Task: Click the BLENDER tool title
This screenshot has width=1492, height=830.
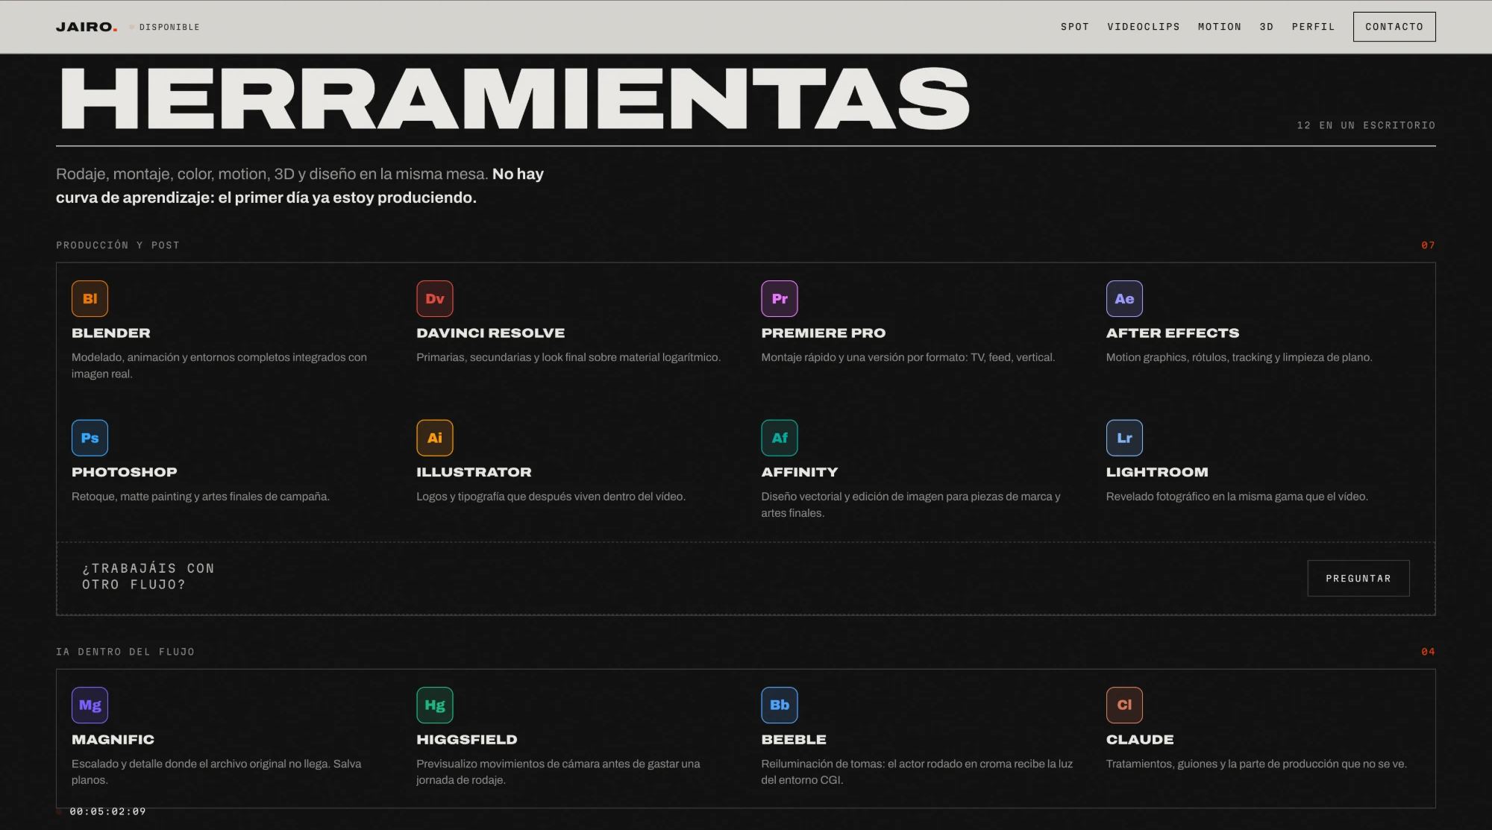Action: (111, 333)
